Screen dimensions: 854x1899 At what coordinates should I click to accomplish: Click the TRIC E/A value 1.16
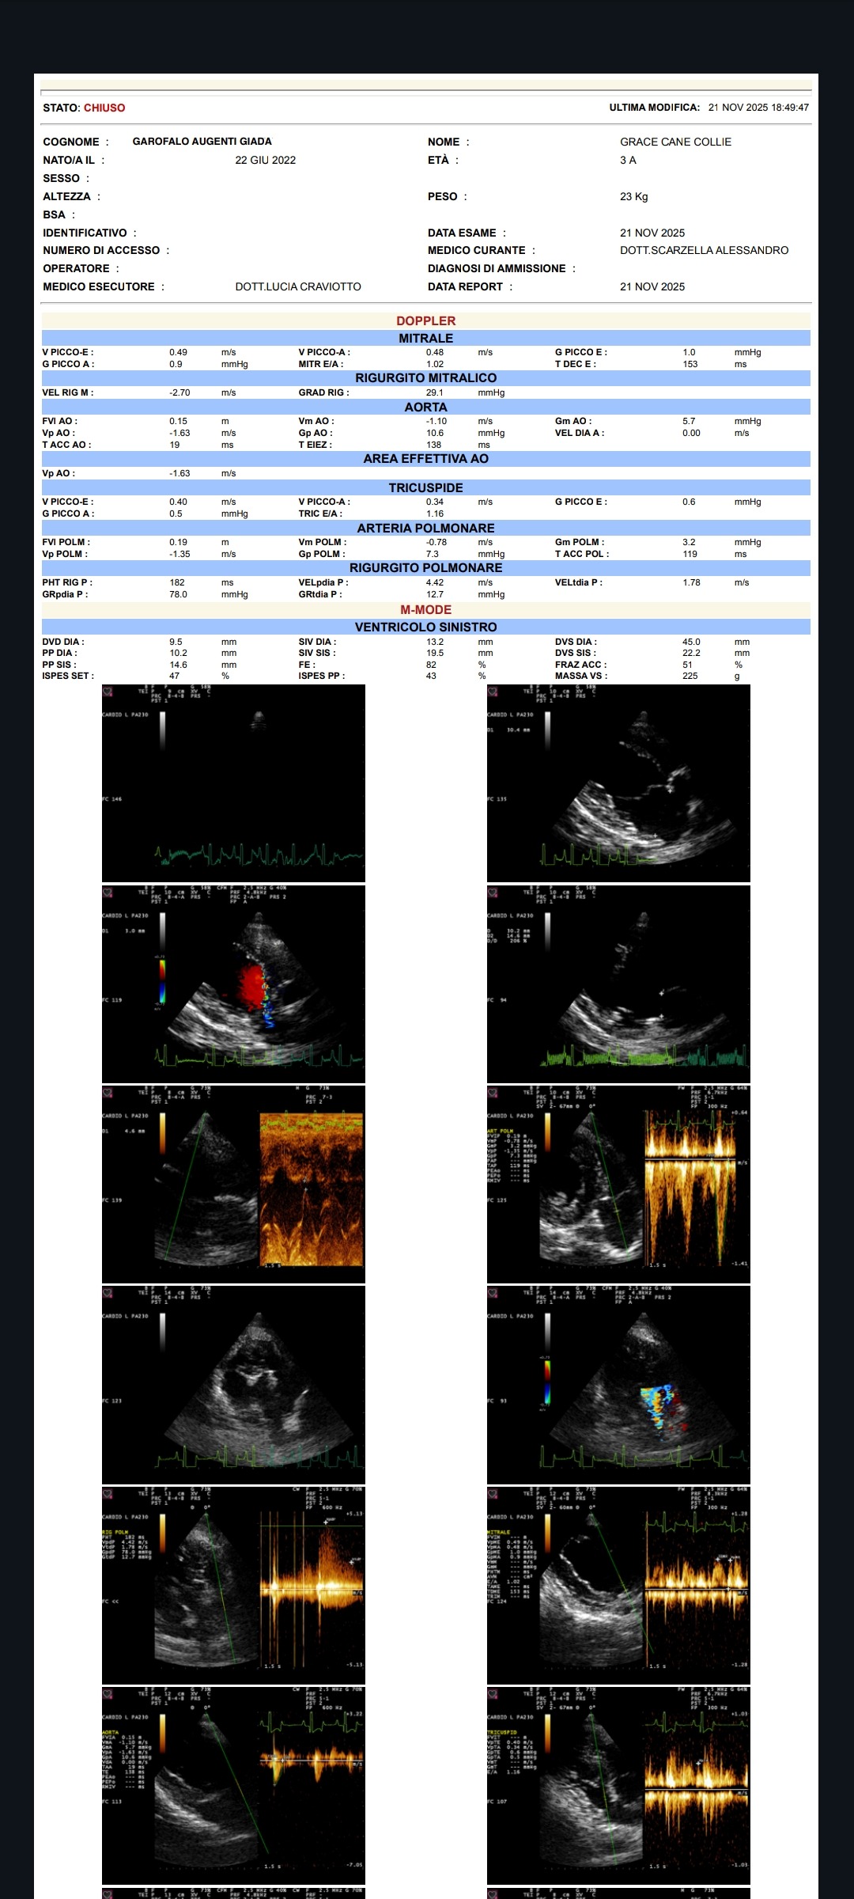tap(435, 514)
